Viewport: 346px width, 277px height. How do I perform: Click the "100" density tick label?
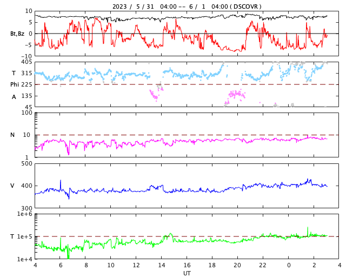pos(26,113)
